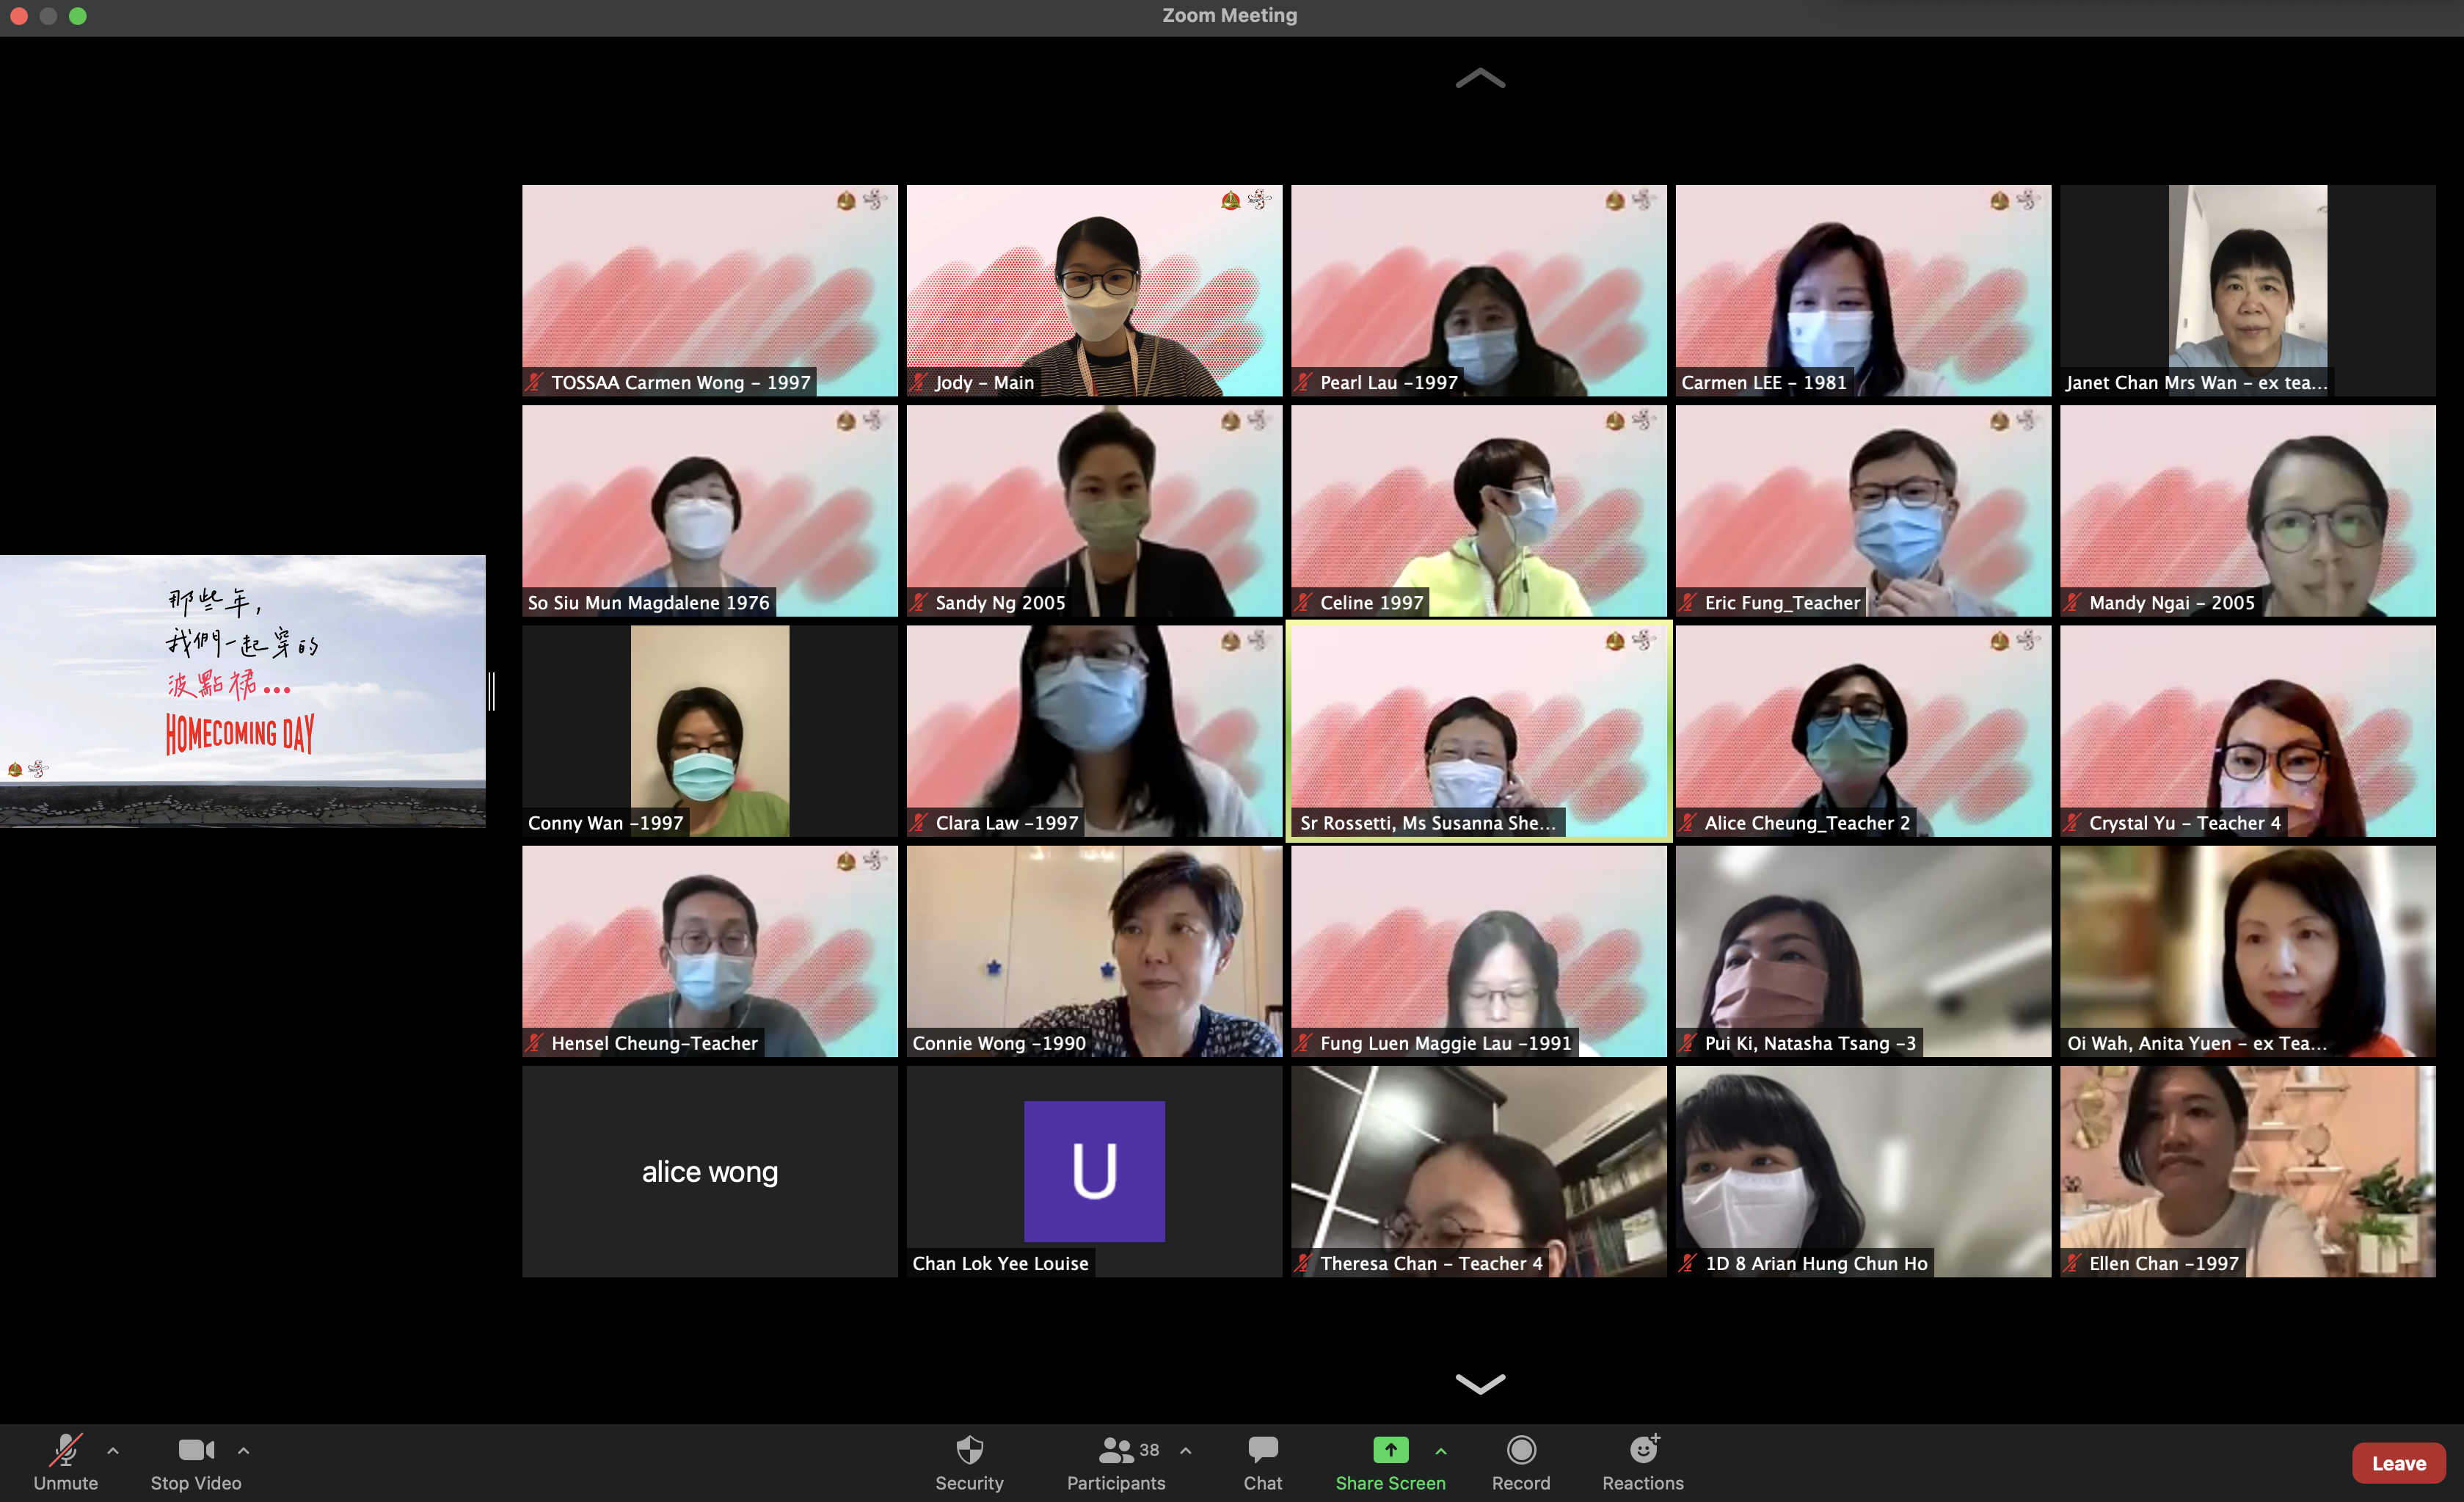Go to previous gallery page up arrow
This screenshot has height=1502, width=2464.
[1480, 78]
